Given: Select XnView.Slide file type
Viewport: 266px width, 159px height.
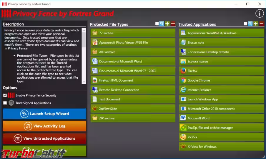Looking at the screenshot, I should click(x=133, y=109).
